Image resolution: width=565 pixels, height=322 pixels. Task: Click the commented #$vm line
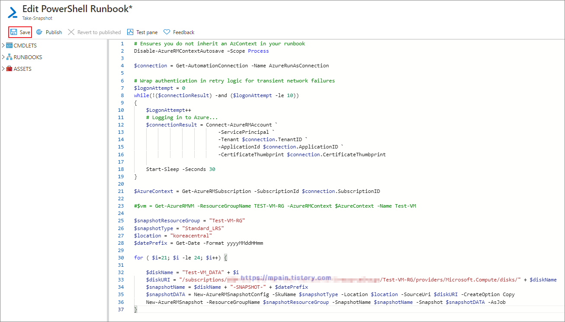(x=275, y=206)
